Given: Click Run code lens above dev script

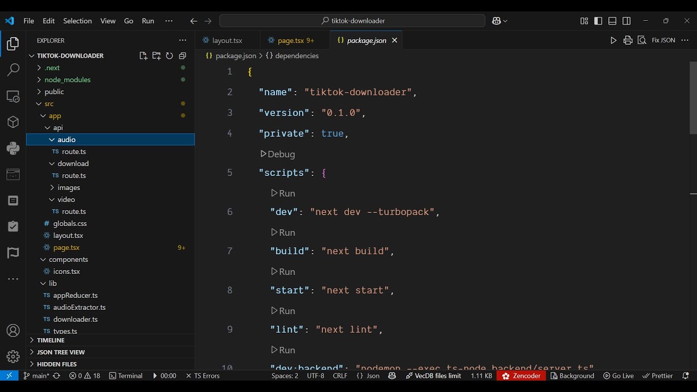Looking at the screenshot, I should [283, 193].
